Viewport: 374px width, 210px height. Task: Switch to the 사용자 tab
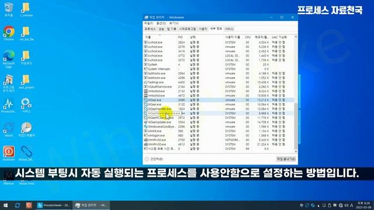pyautogui.click(x=203, y=29)
